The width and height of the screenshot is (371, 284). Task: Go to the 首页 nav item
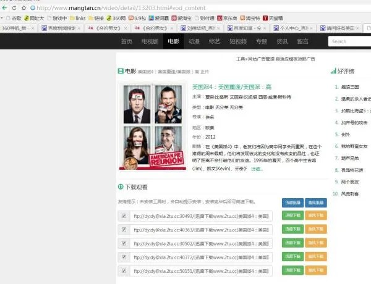pos(127,41)
